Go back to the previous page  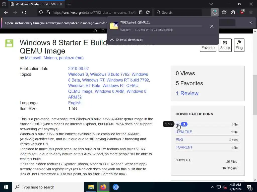[x=6, y=12]
